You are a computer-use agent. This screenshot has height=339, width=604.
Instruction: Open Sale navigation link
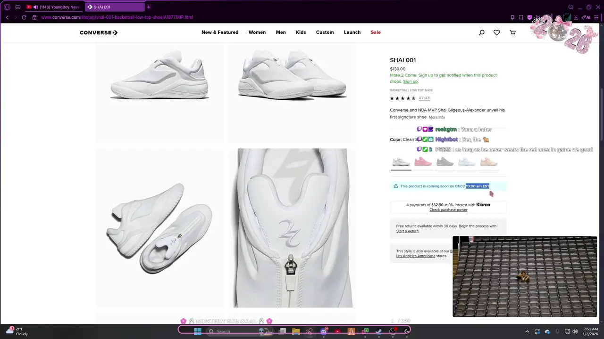click(376, 32)
